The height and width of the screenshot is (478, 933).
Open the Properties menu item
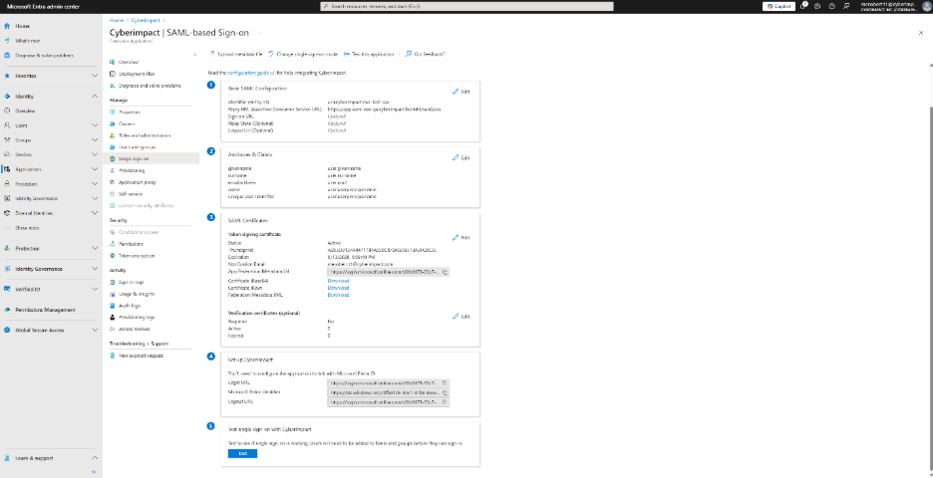[130, 112]
